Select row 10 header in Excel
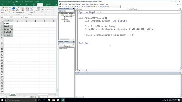The image size is (182, 102). (x=2, y=49)
